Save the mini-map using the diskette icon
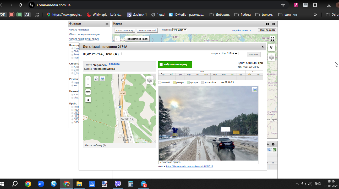339x189 pixels. coord(102,79)
